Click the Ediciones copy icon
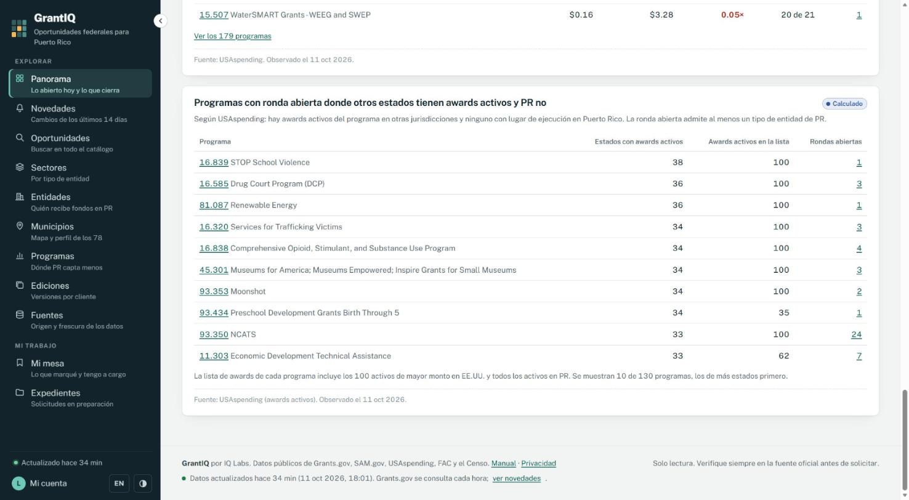This screenshot has width=909, height=500. [x=20, y=285]
